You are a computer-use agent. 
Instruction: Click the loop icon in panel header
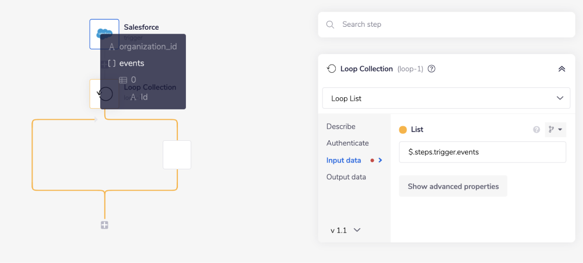coord(332,69)
